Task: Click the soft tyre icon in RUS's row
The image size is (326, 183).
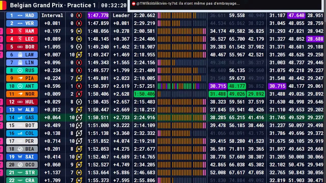Action: click(x=79, y=71)
